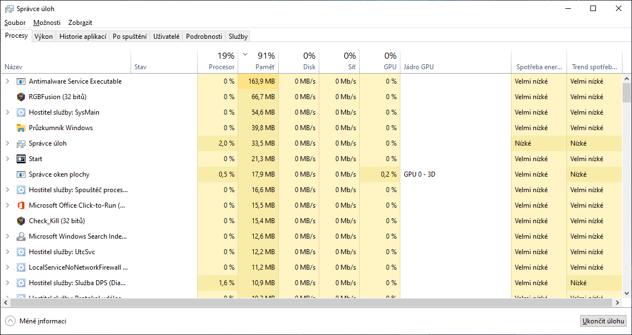
Task: Click the Průzkumník Windows folder icon
Action: 21,128
